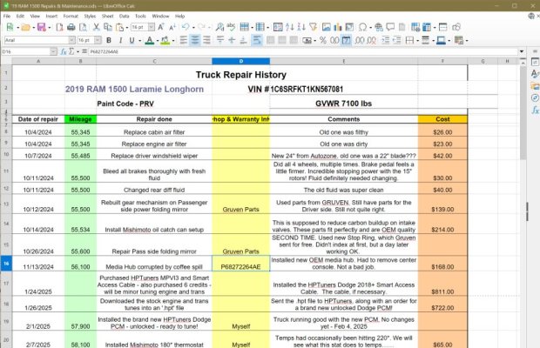Save the document with the Save icon
This screenshot has width=540, height=348.
(41, 27)
